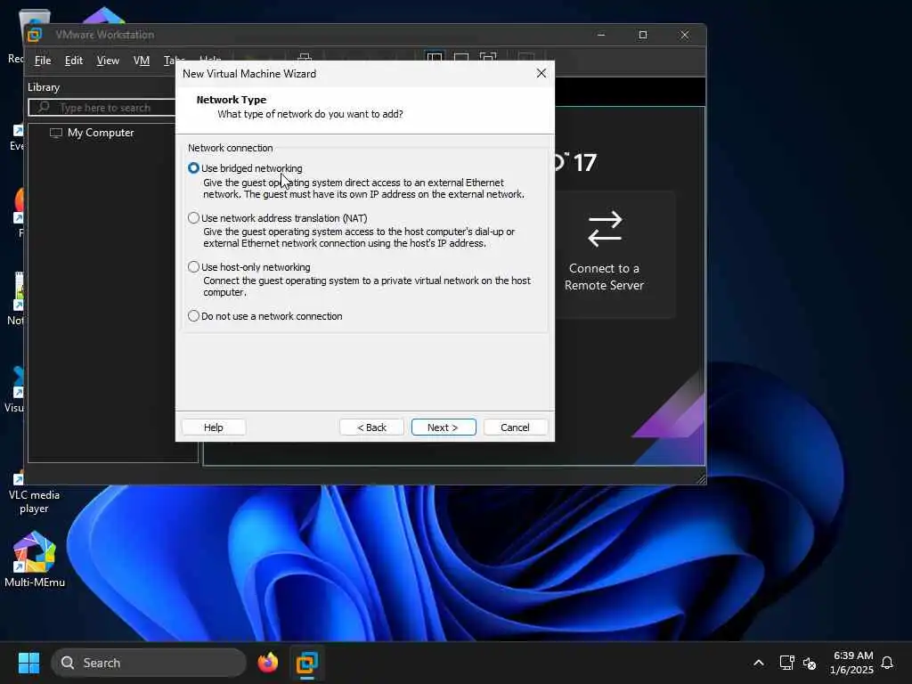Select Use network address translation (NAT)
The width and height of the screenshot is (912, 684).
(193, 217)
